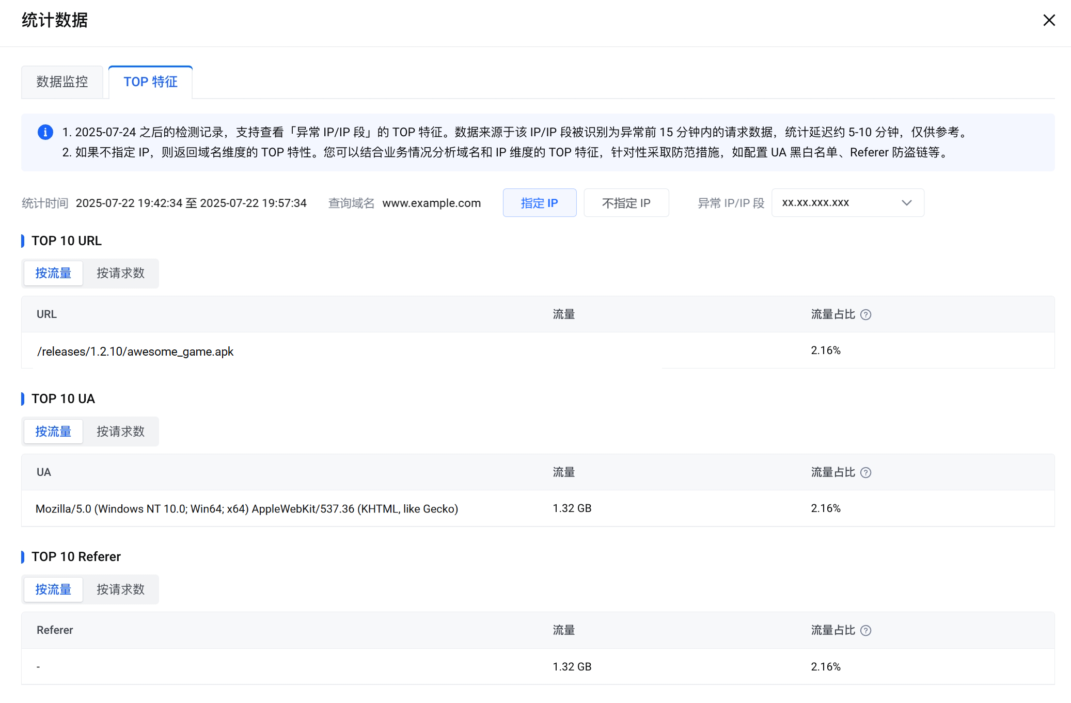Switch TOP 10 URL to 按请求数
Image resolution: width=1071 pixels, height=703 pixels.
(120, 273)
